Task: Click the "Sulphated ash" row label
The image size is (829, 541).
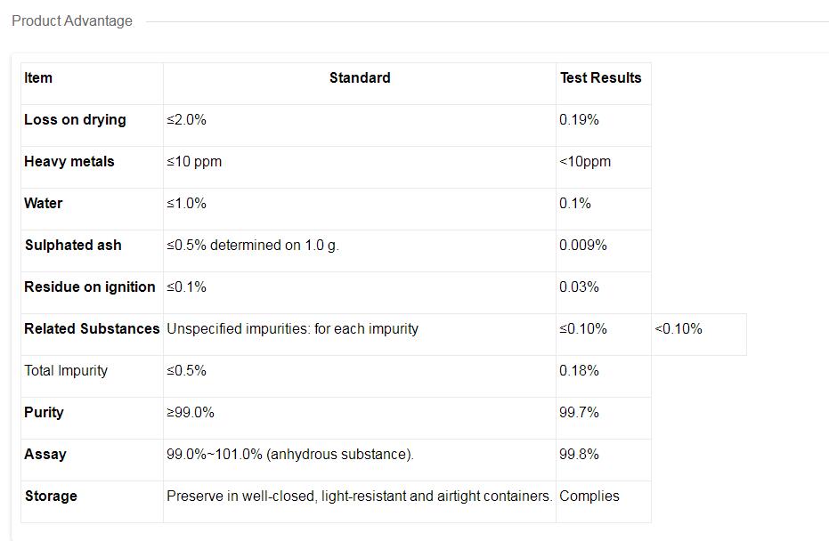Action: pos(73,245)
